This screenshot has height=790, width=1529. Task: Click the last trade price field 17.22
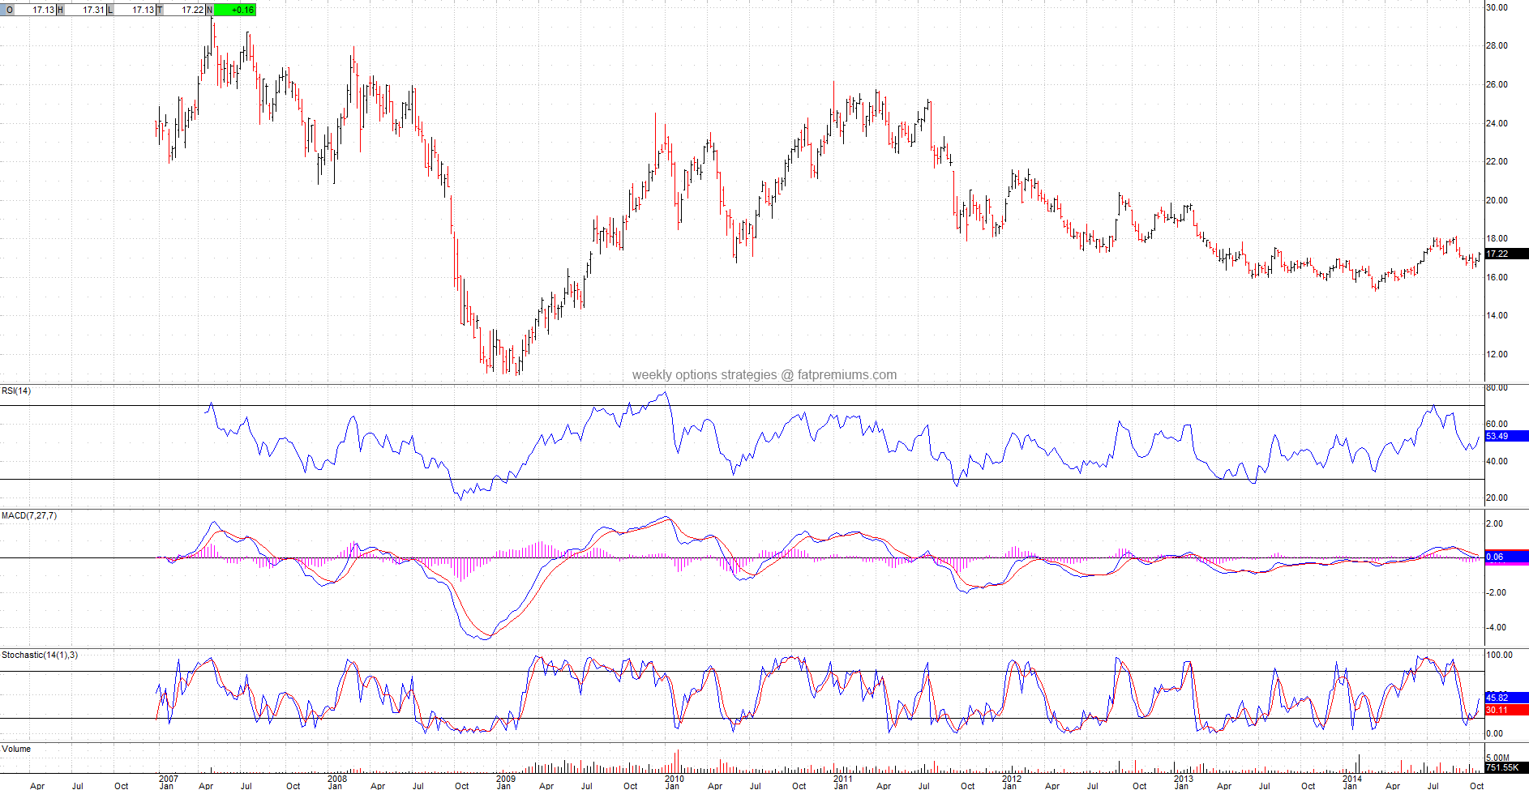click(185, 10)
